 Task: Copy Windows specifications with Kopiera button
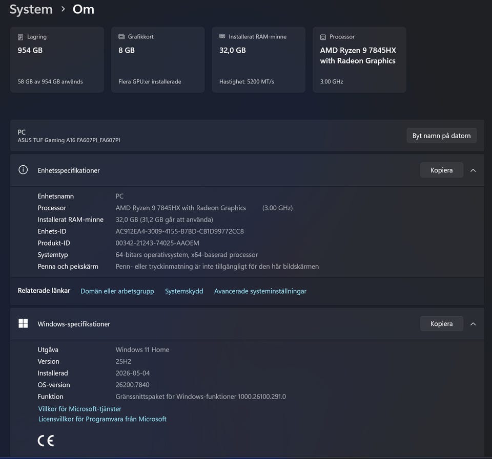pos(441,323)
